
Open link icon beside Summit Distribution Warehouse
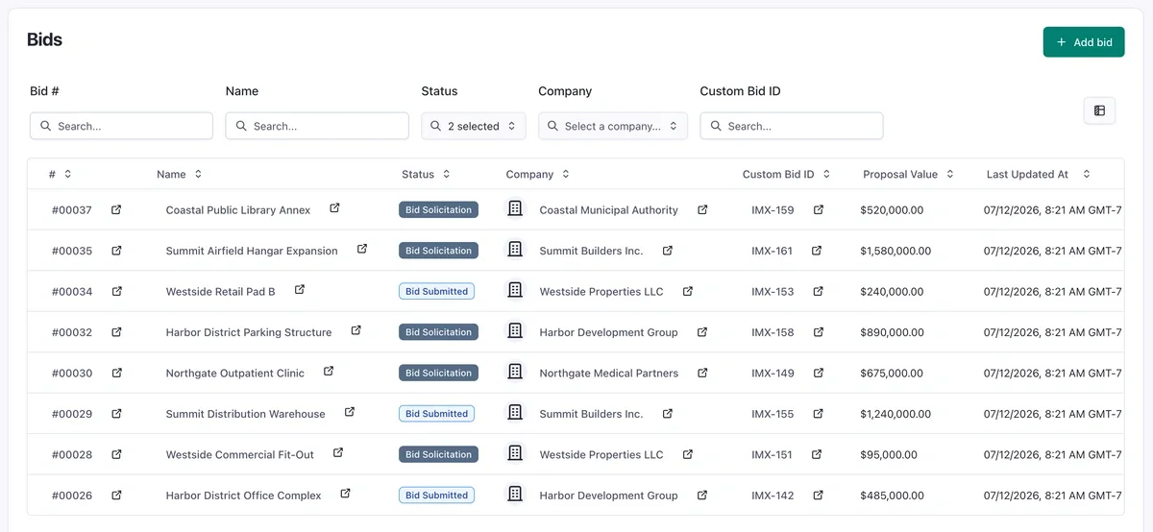pyautogui.click(x=350, y=412)
